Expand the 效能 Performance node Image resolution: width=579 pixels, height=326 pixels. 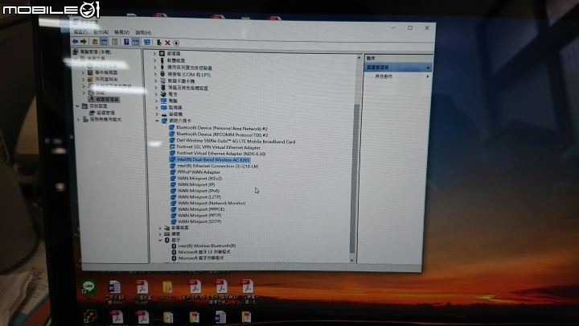tap(84, 93)
